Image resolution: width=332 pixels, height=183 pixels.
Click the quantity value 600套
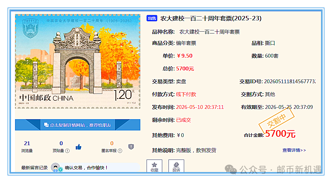coord(272,56)
